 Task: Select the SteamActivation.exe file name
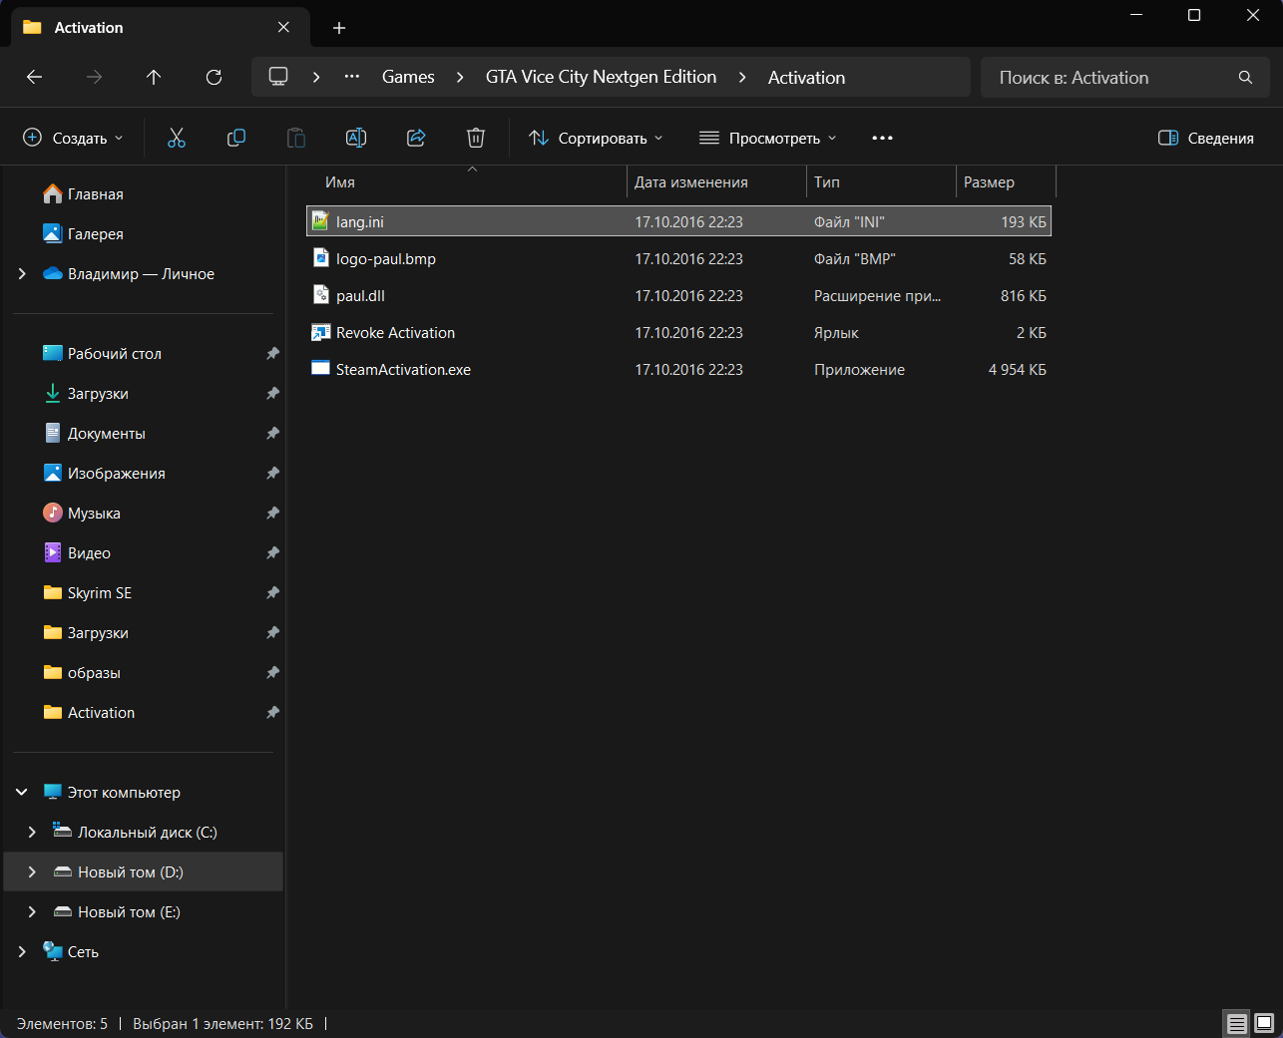[x=403, y=369]
